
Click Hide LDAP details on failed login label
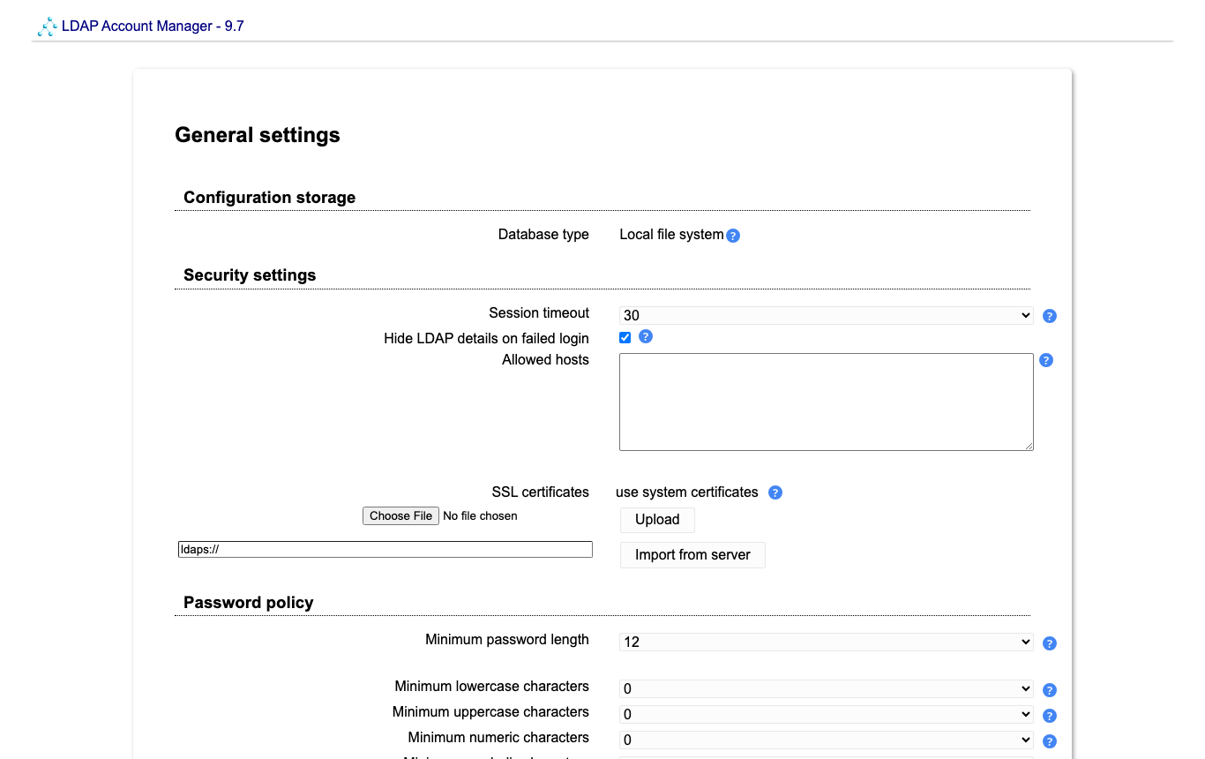coord(486,339)
